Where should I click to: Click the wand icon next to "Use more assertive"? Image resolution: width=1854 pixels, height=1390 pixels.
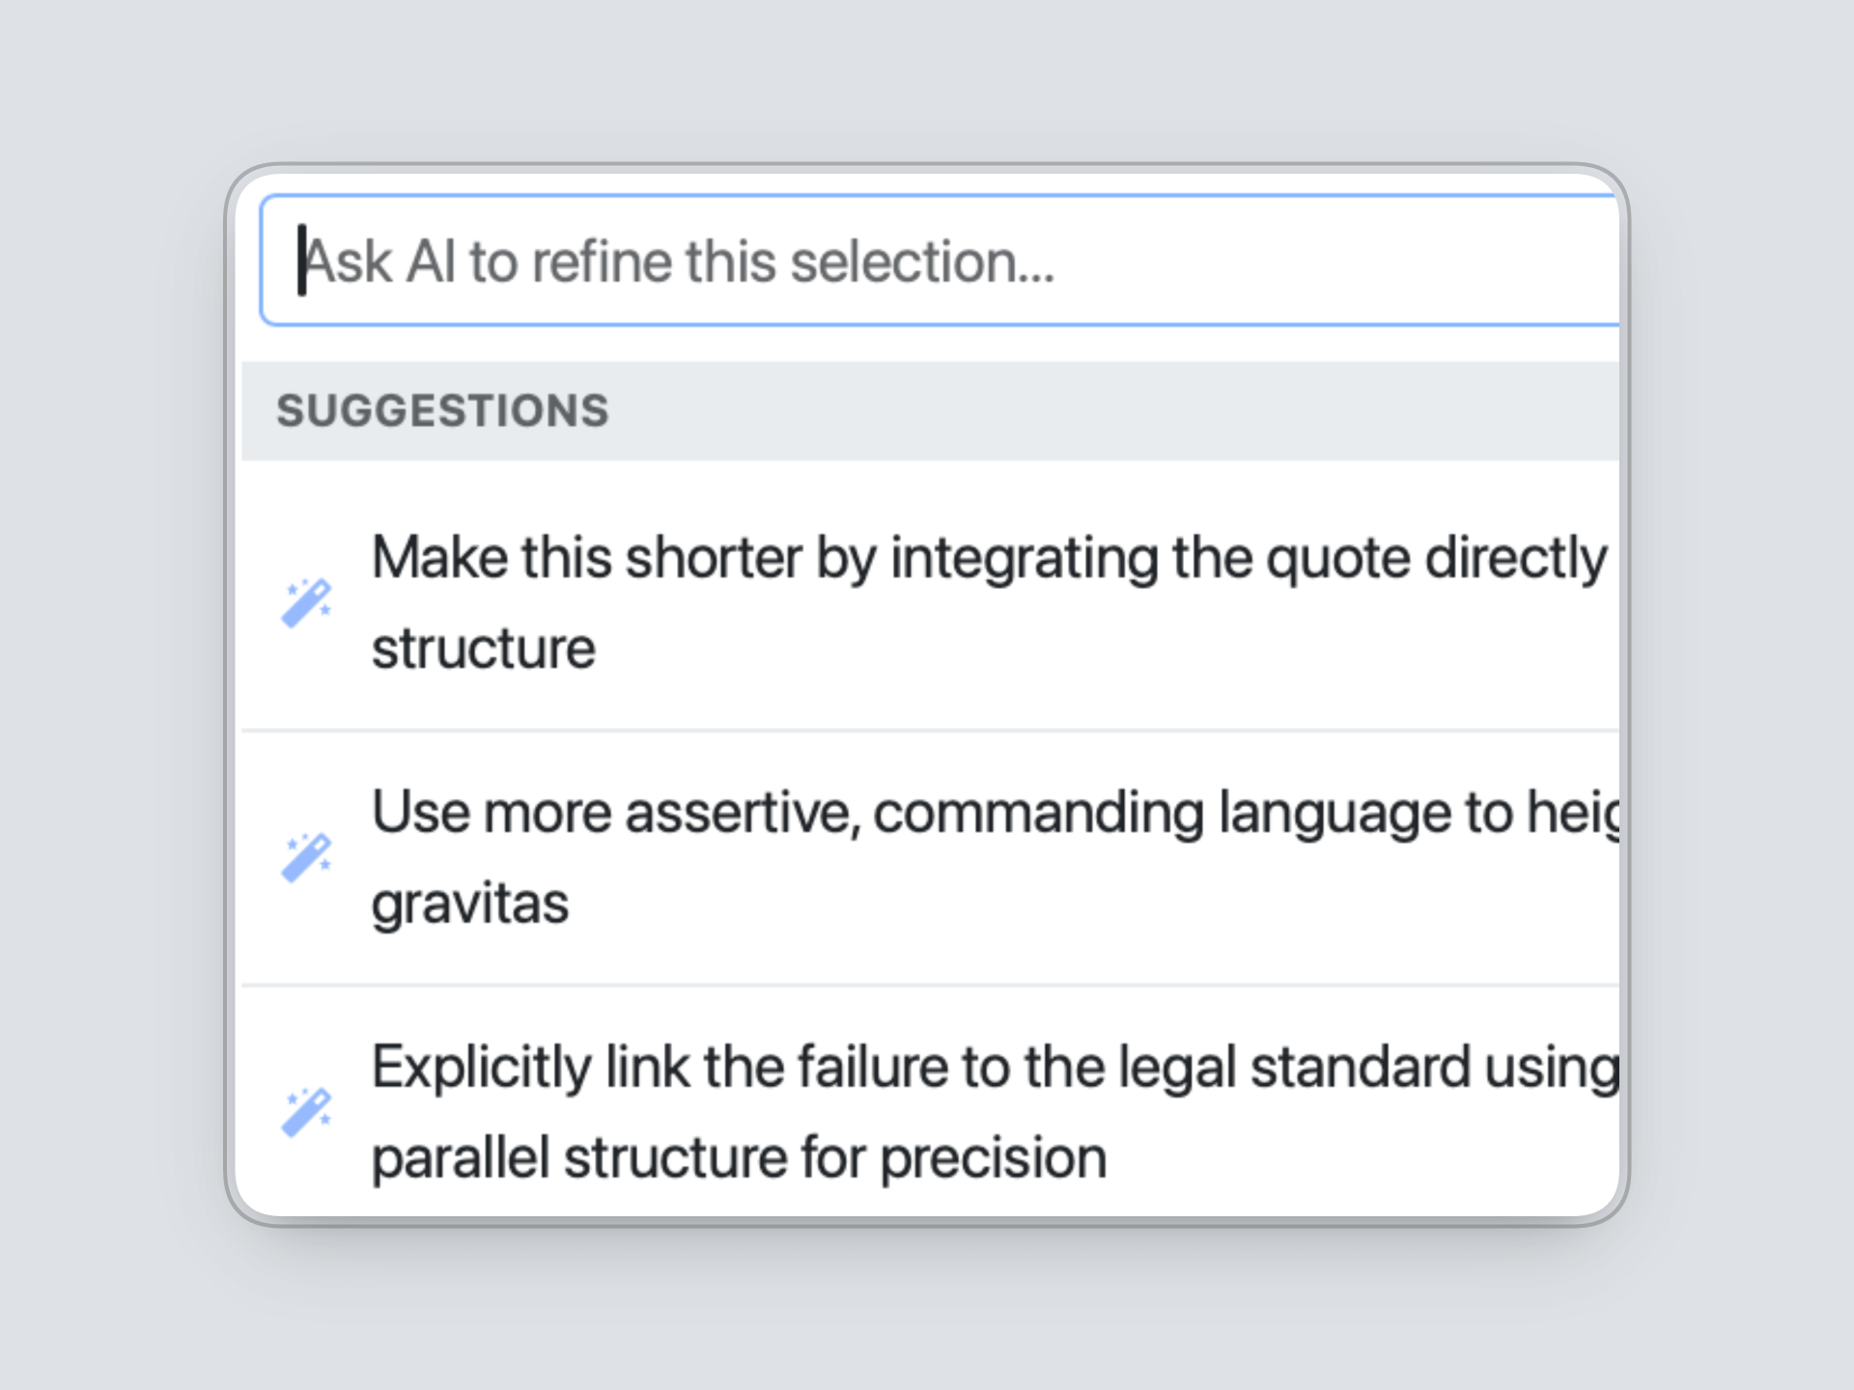coord(306,857)
